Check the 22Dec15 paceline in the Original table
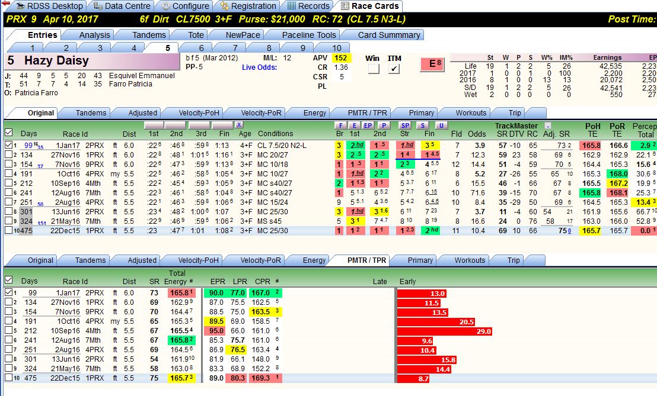Image resolution: width=657 pixels, height=396 pixels. point(8,230)
